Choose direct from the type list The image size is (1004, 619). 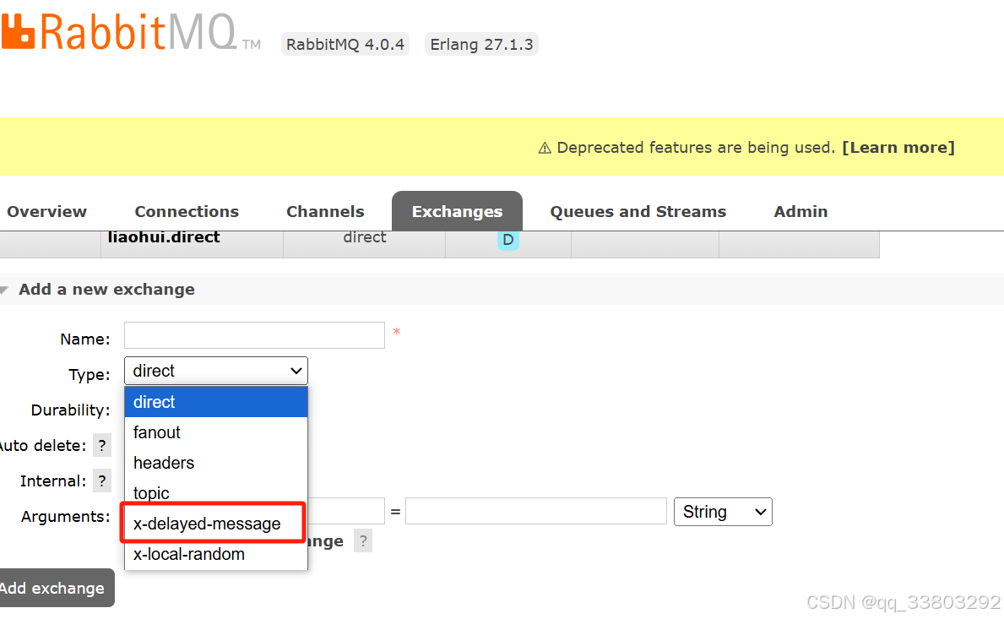(216, 402)
